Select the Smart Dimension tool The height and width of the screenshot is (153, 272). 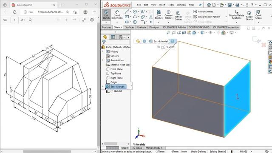click(117, 14)
